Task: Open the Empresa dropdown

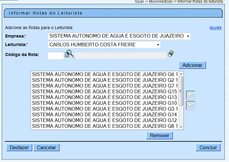Action: [119, 36]
